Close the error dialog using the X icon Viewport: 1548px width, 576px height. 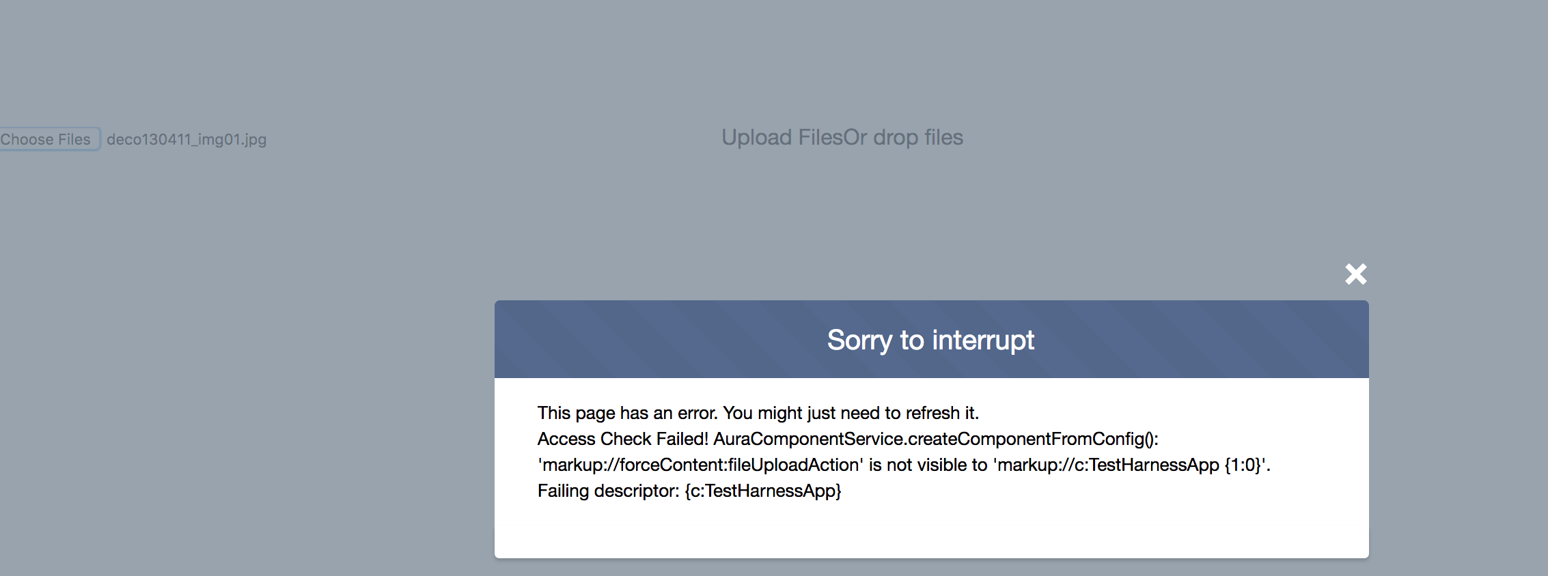coord(1355,274)
